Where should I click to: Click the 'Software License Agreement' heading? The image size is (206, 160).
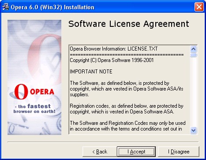129,24
